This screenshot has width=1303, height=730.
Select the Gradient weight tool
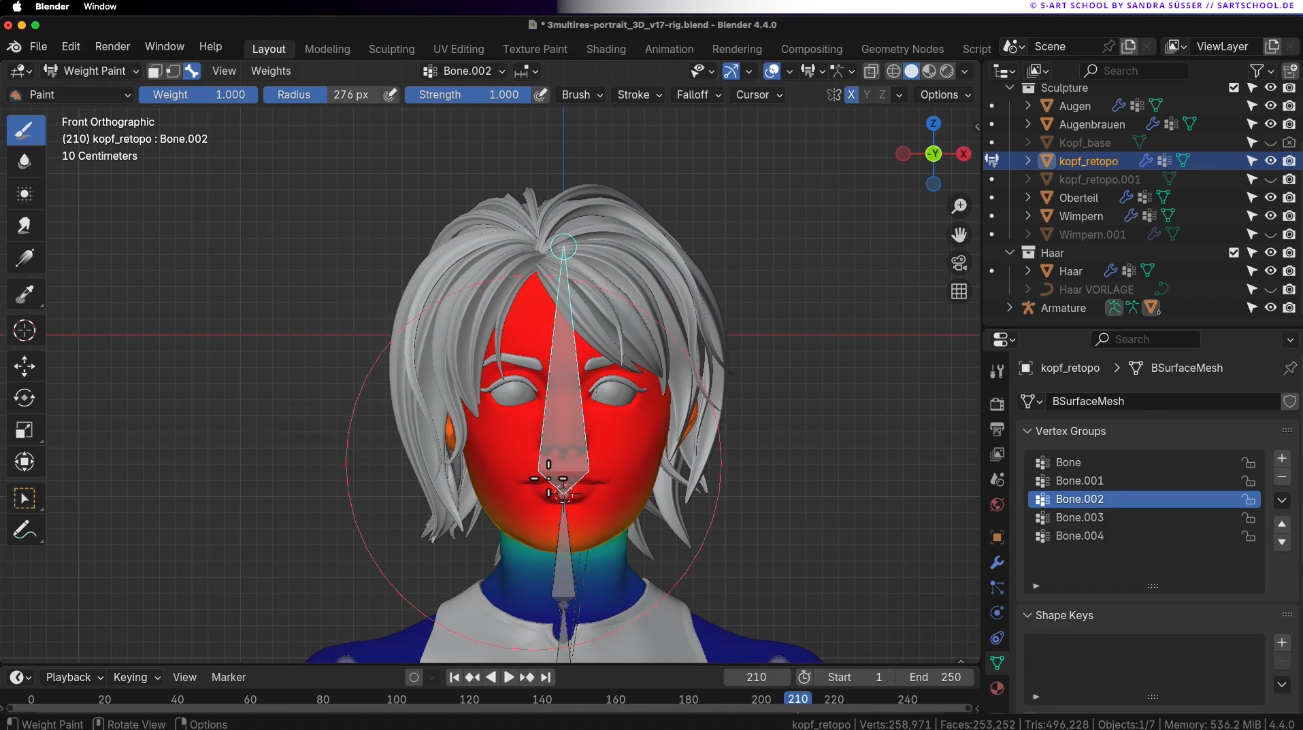pyautogui.click(x=25, y=258)
